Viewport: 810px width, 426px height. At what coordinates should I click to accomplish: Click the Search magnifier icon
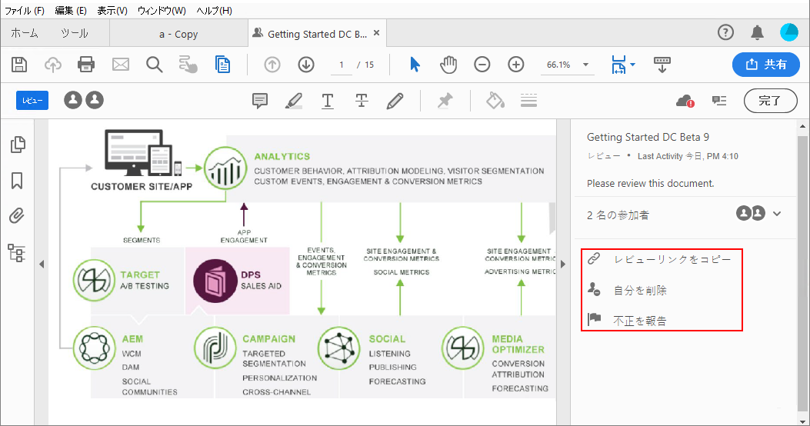[154, 65]
